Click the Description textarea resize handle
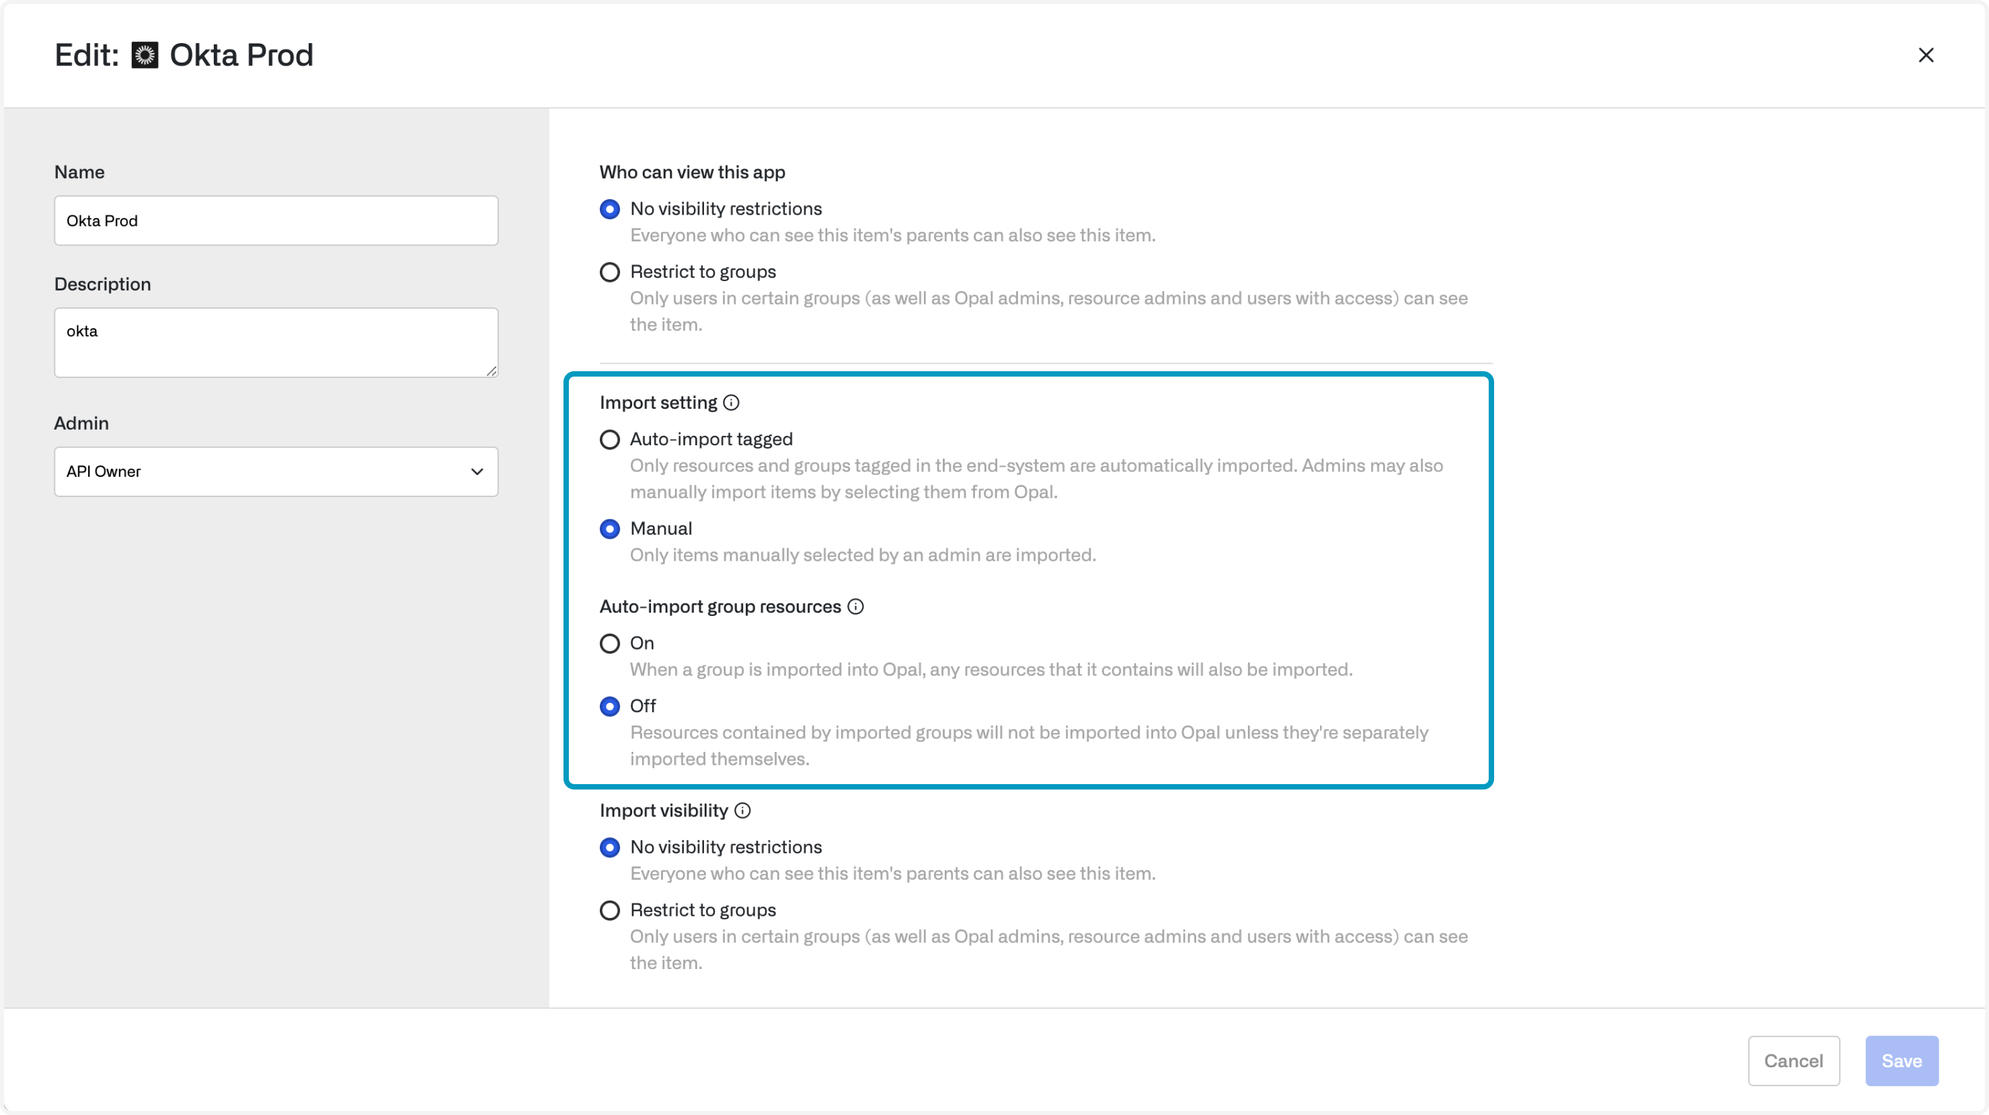Screen dimensions: 1989x1115 point(491,371)
